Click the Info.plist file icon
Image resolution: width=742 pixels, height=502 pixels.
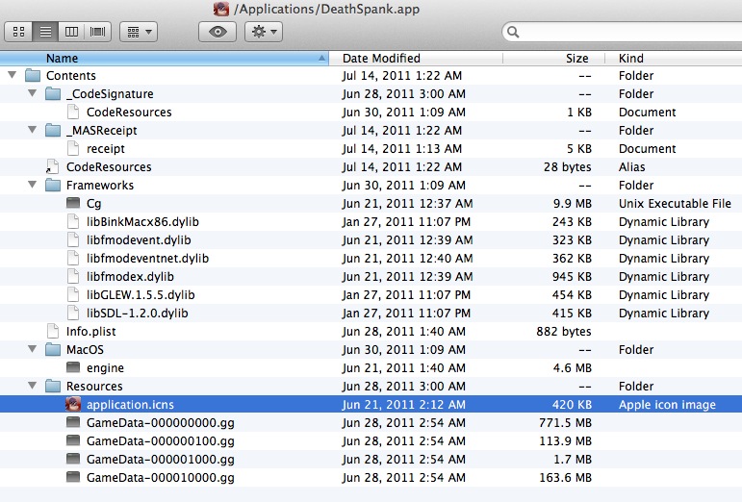click(53, 332)
